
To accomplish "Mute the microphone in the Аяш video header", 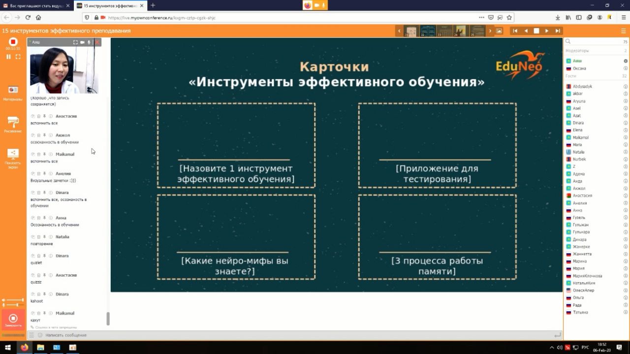I will point(89,42).
